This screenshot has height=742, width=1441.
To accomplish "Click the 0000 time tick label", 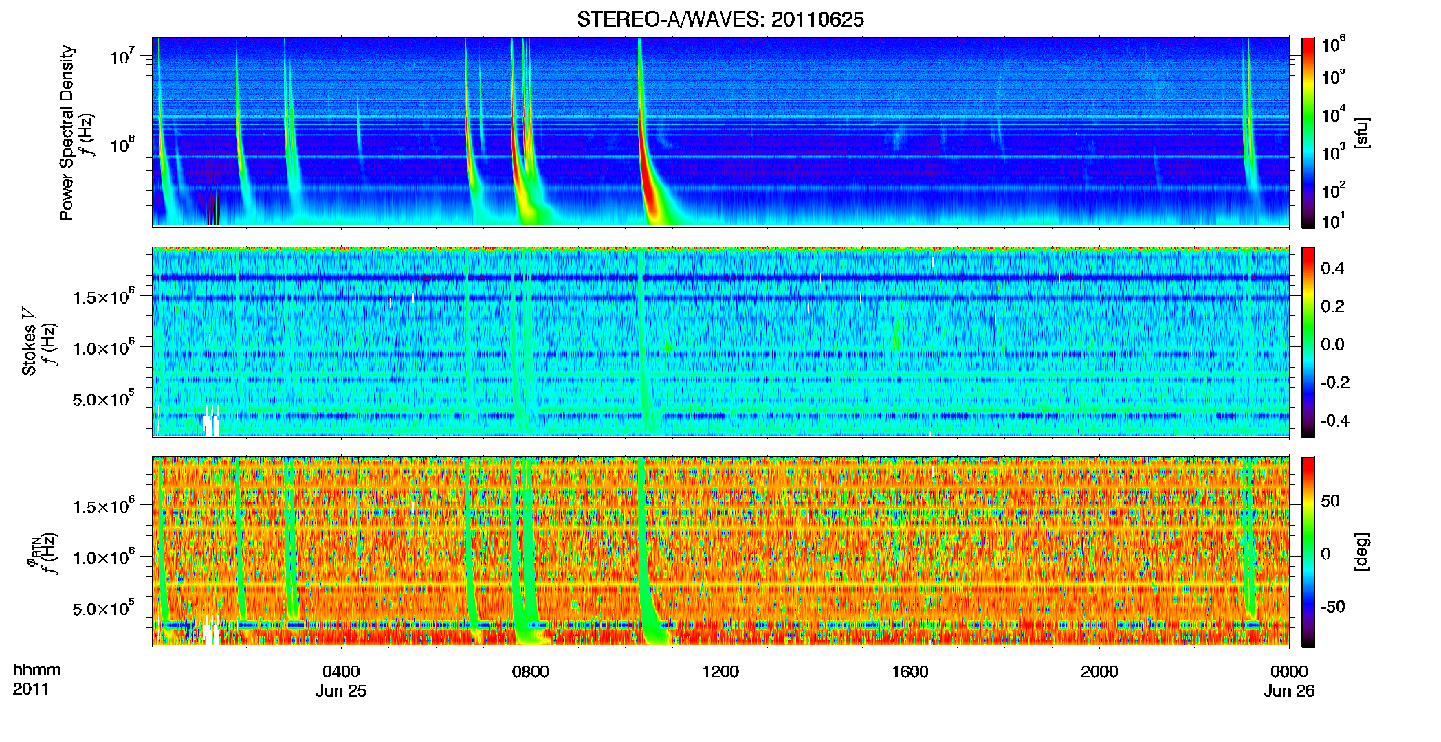I will coord(1289,672).
